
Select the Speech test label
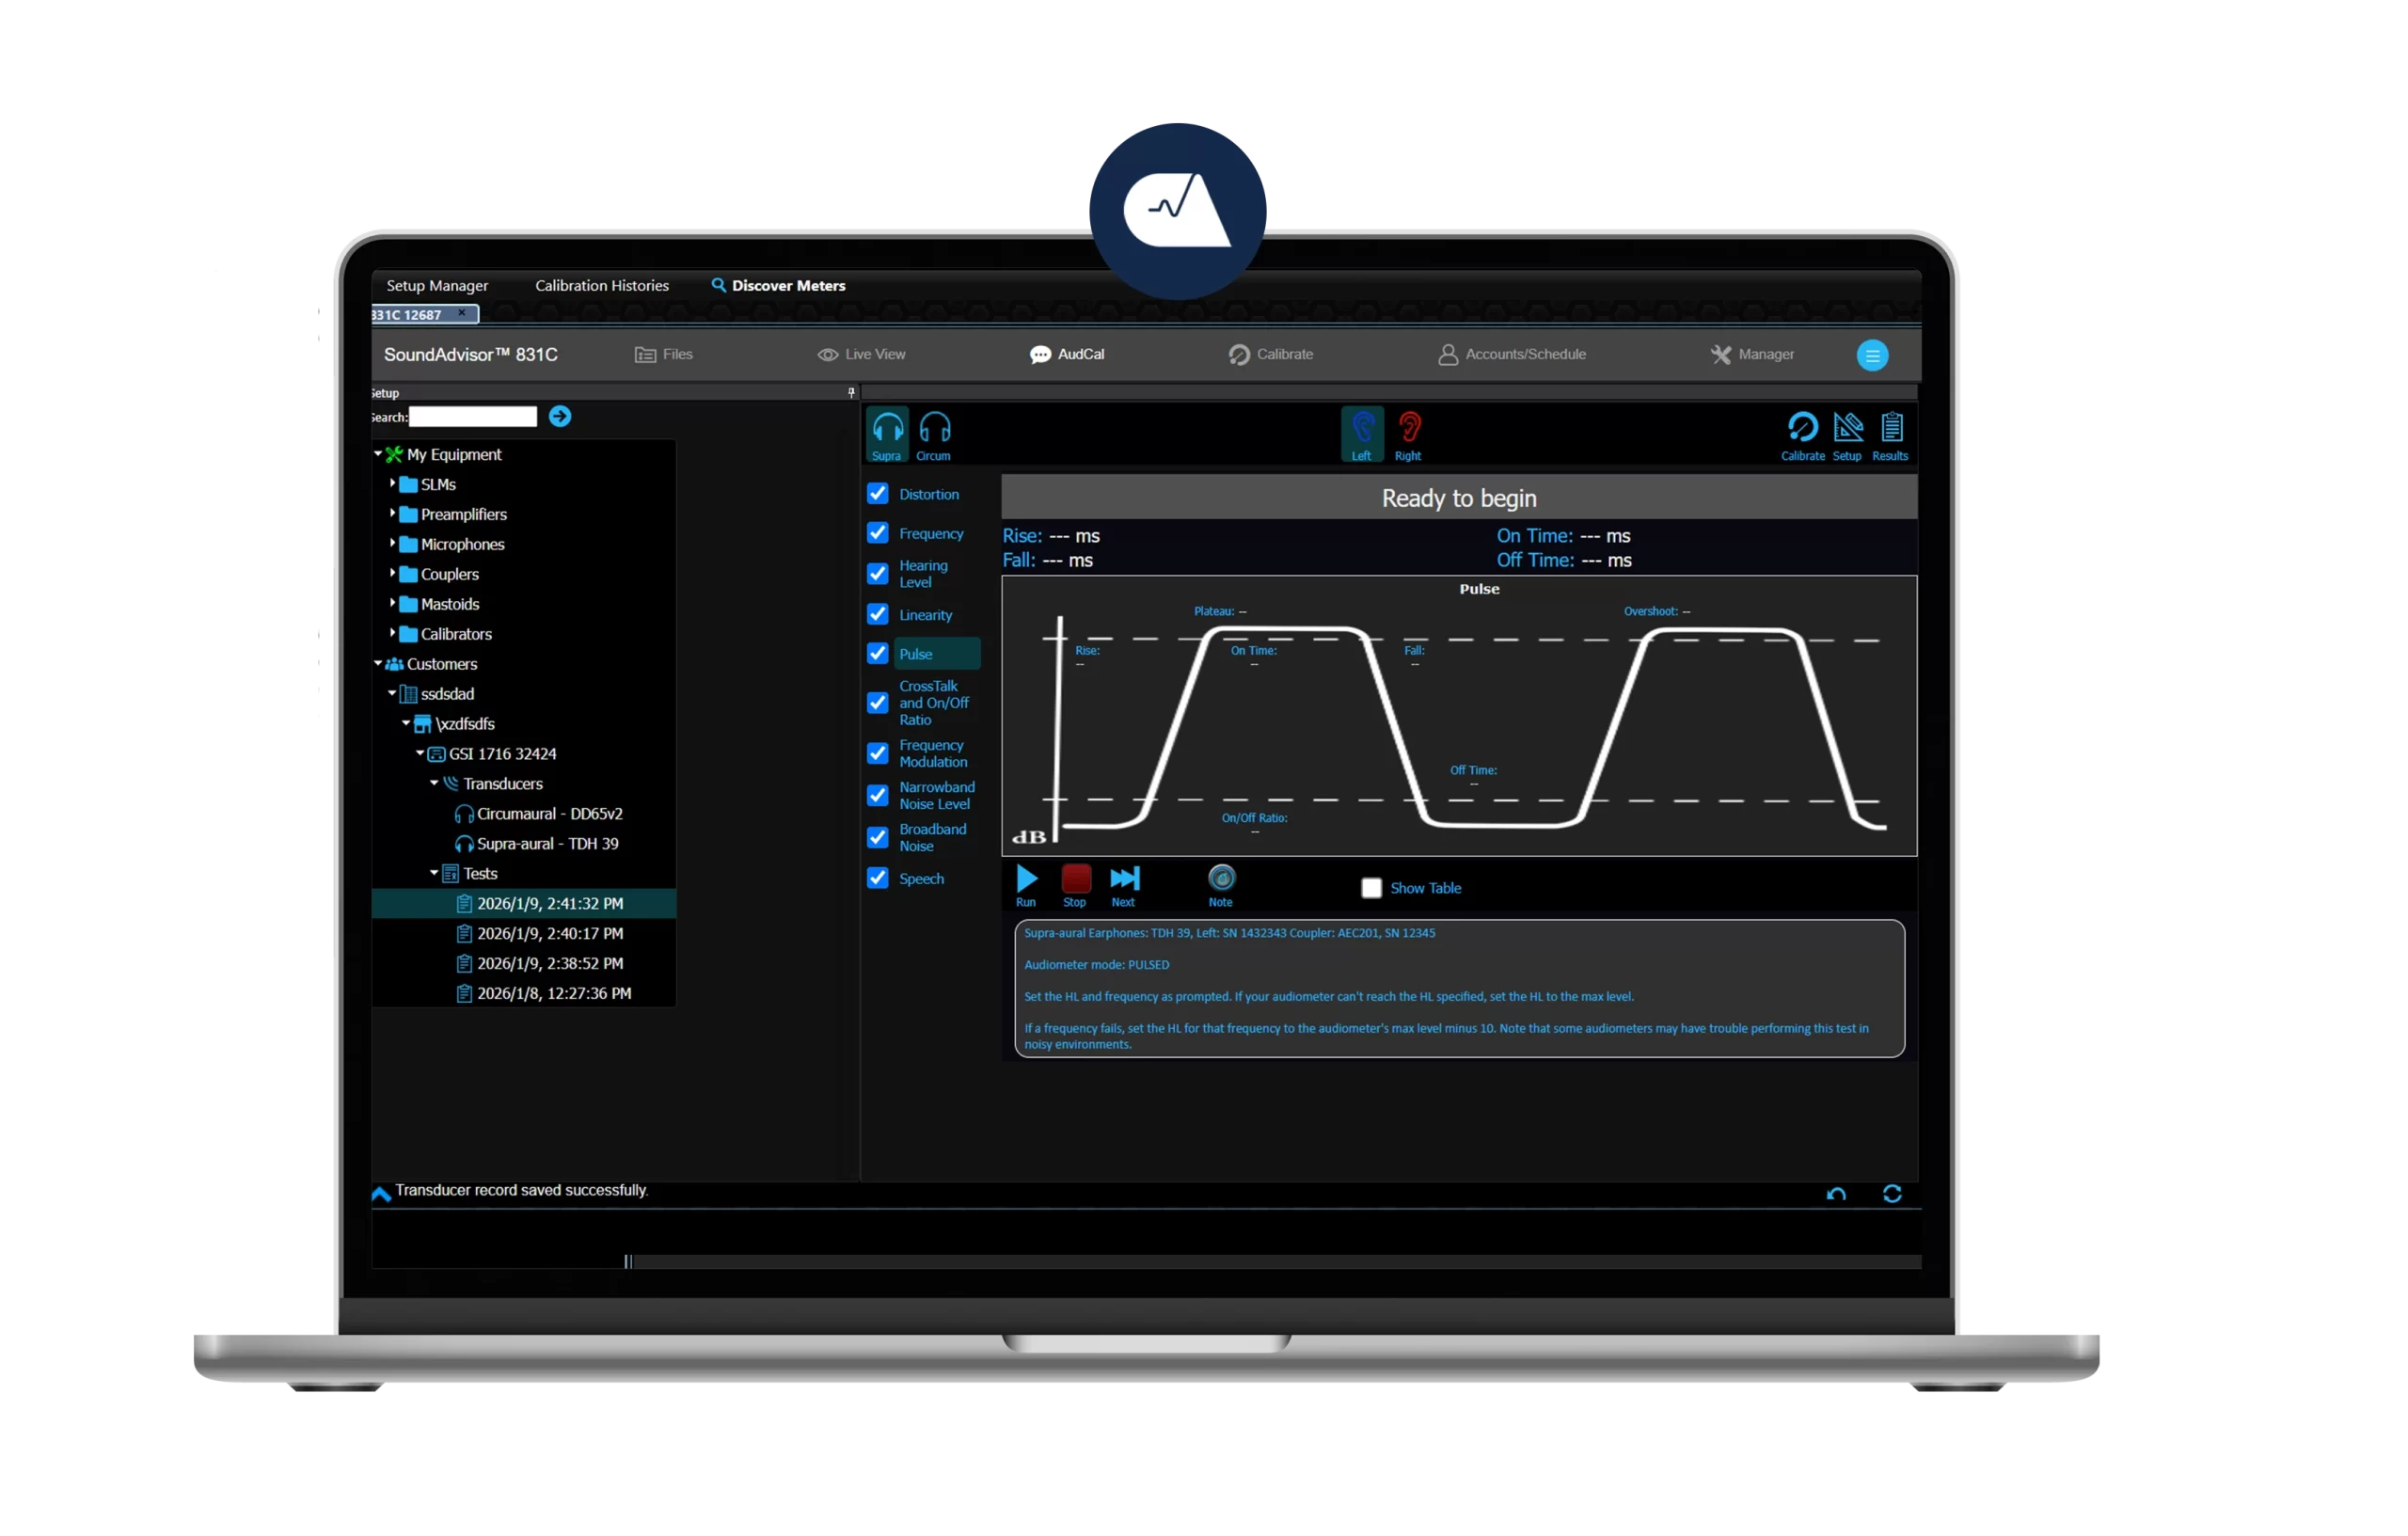point(921,879)
